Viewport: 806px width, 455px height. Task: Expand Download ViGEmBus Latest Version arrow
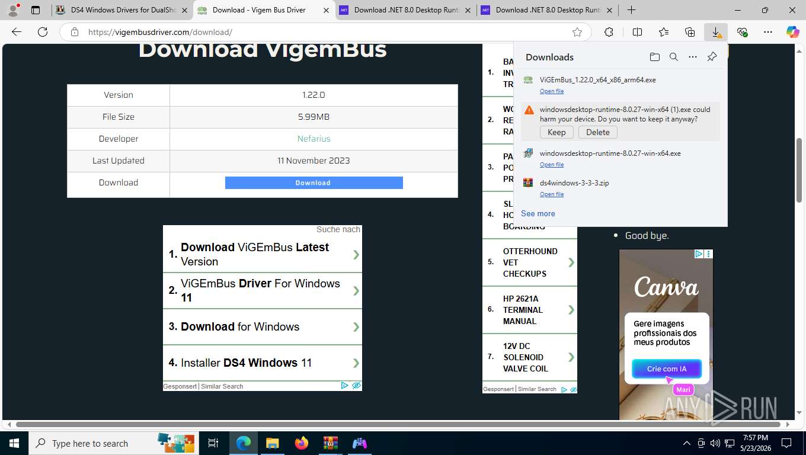(x=356, y=254)
